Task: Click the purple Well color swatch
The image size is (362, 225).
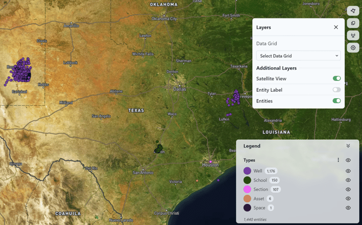Action: 247,171
